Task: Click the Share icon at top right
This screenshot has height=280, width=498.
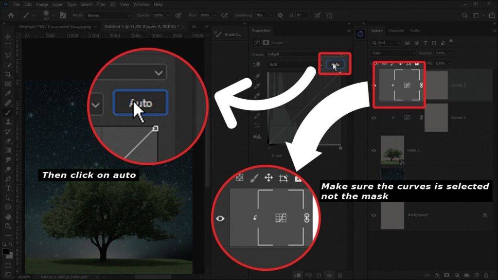Action: click(x=492, y=15)
